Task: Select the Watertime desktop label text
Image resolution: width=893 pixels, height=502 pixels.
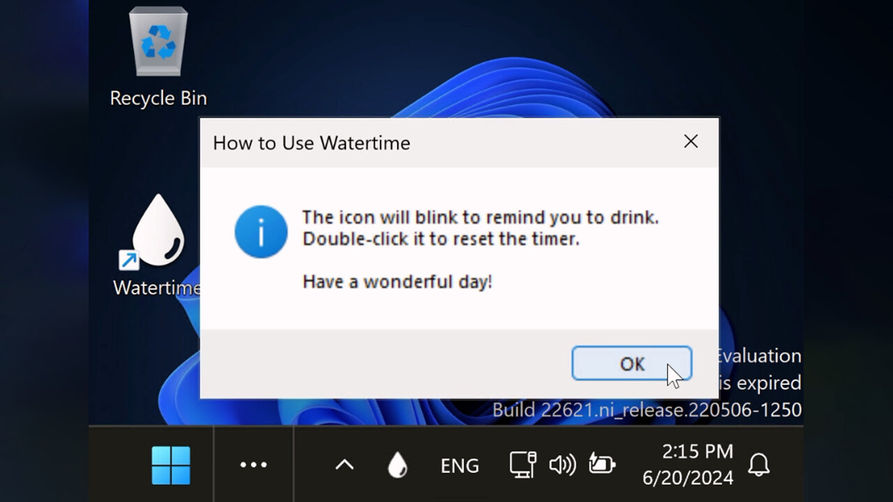Action: coord(155,287)
